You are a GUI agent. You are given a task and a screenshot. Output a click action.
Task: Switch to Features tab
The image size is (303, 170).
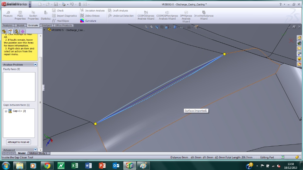point(8,25)
